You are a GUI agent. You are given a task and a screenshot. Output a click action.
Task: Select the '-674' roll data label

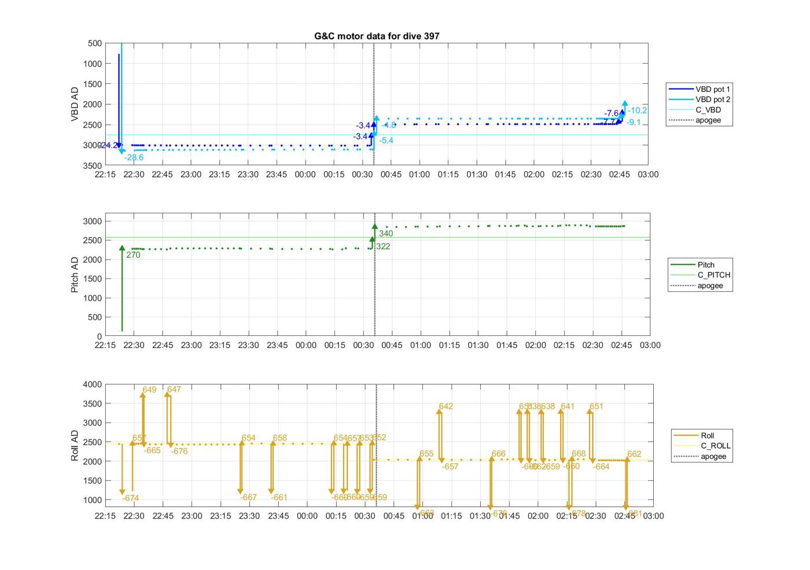pyautogui.click(x=130, y=498)
